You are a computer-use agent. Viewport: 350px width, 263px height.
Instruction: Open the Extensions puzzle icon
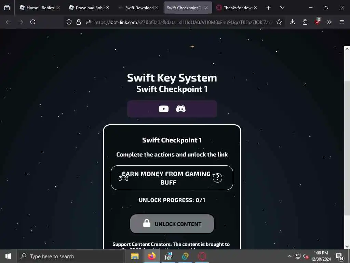pyautogui.click(x=305, y=22)
